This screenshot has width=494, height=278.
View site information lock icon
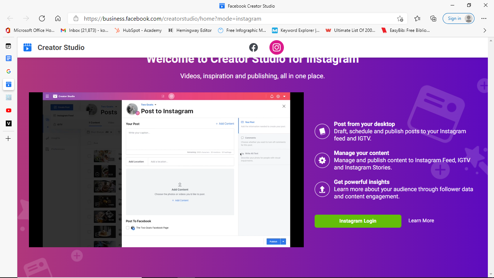[x=76, y=18]
